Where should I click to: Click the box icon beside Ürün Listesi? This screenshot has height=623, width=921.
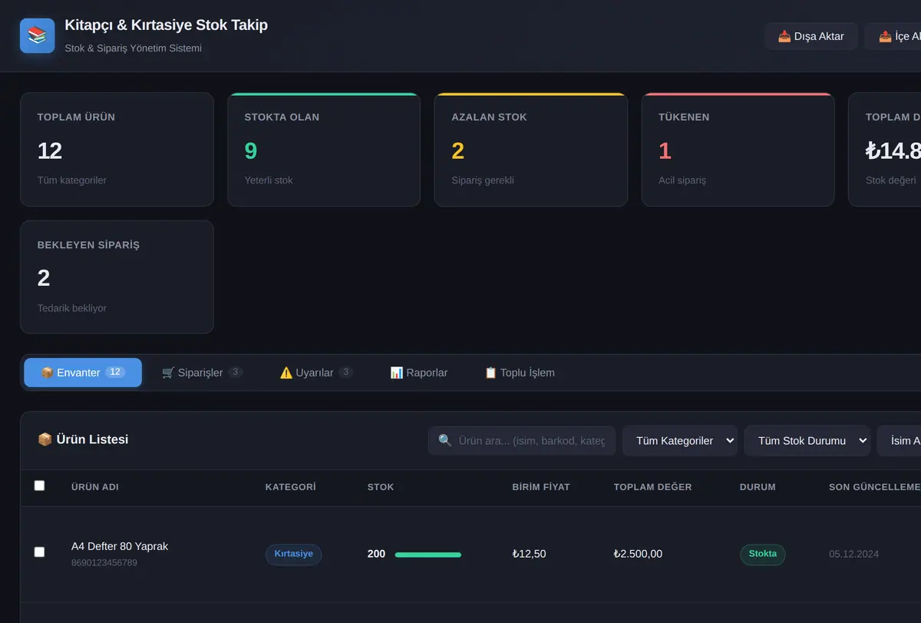(x=45, y=439)
